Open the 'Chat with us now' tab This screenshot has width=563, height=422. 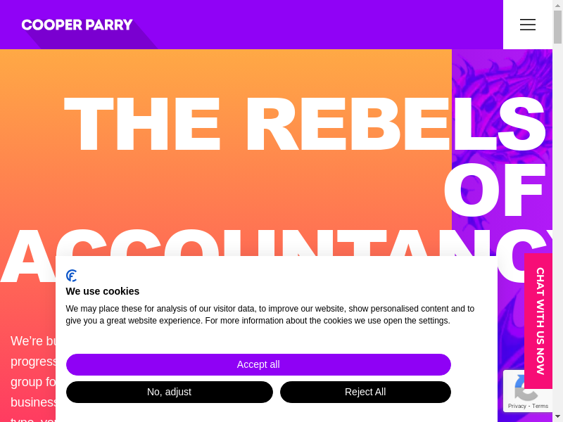coord(539,321)
